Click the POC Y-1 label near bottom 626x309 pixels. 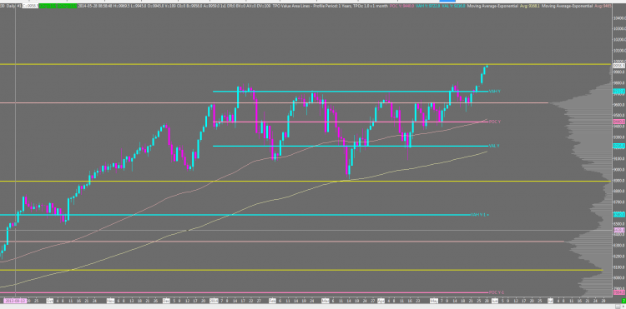pos(495,292)
